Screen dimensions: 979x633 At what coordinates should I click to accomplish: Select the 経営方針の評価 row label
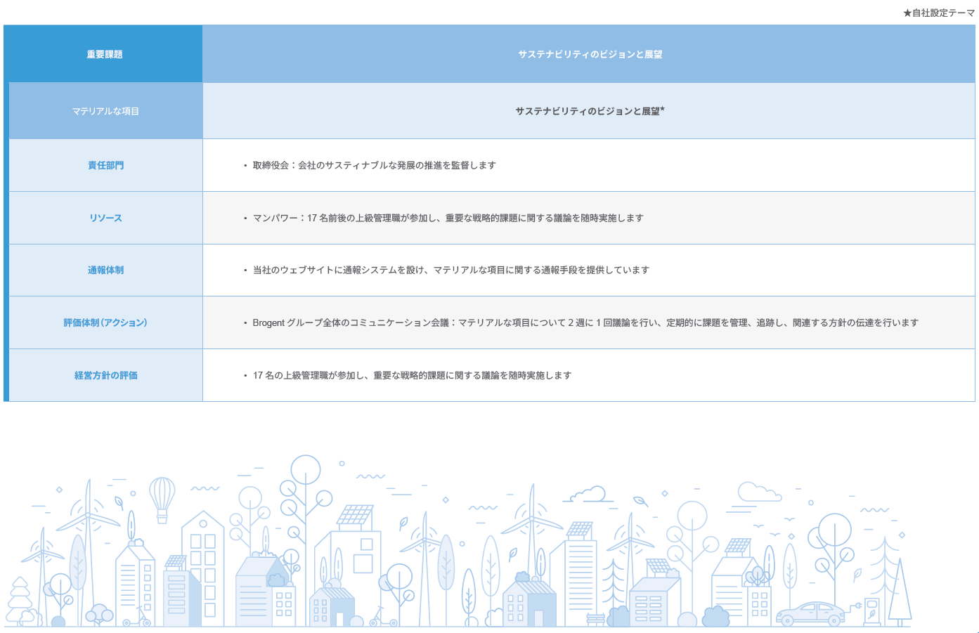click(105, 375)
